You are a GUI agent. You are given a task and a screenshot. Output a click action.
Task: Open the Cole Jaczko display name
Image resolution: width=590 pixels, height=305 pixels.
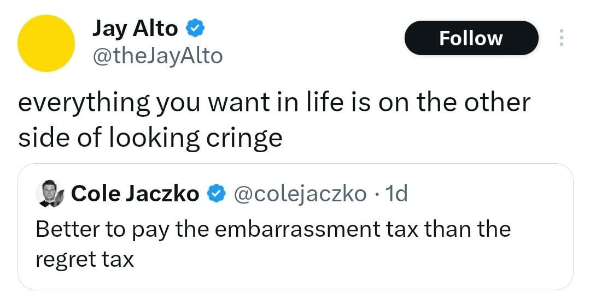[x=135, y=193]
